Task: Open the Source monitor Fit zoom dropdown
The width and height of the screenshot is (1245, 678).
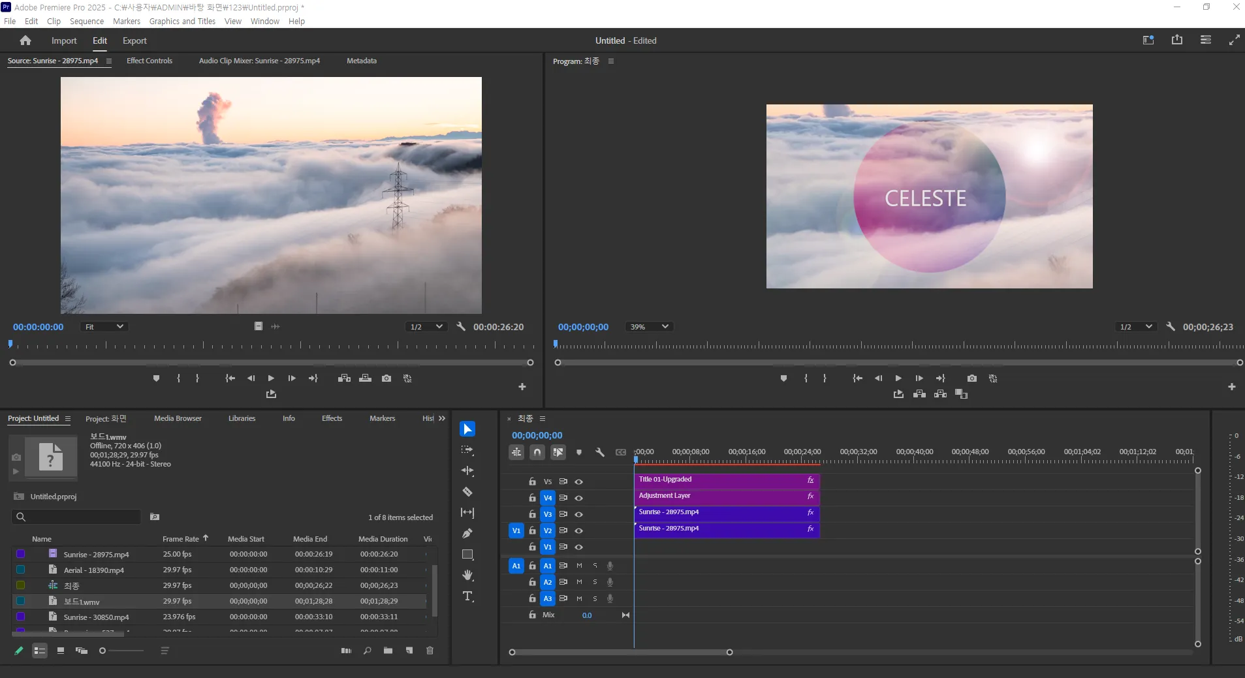Action: (x=104, y=327)
